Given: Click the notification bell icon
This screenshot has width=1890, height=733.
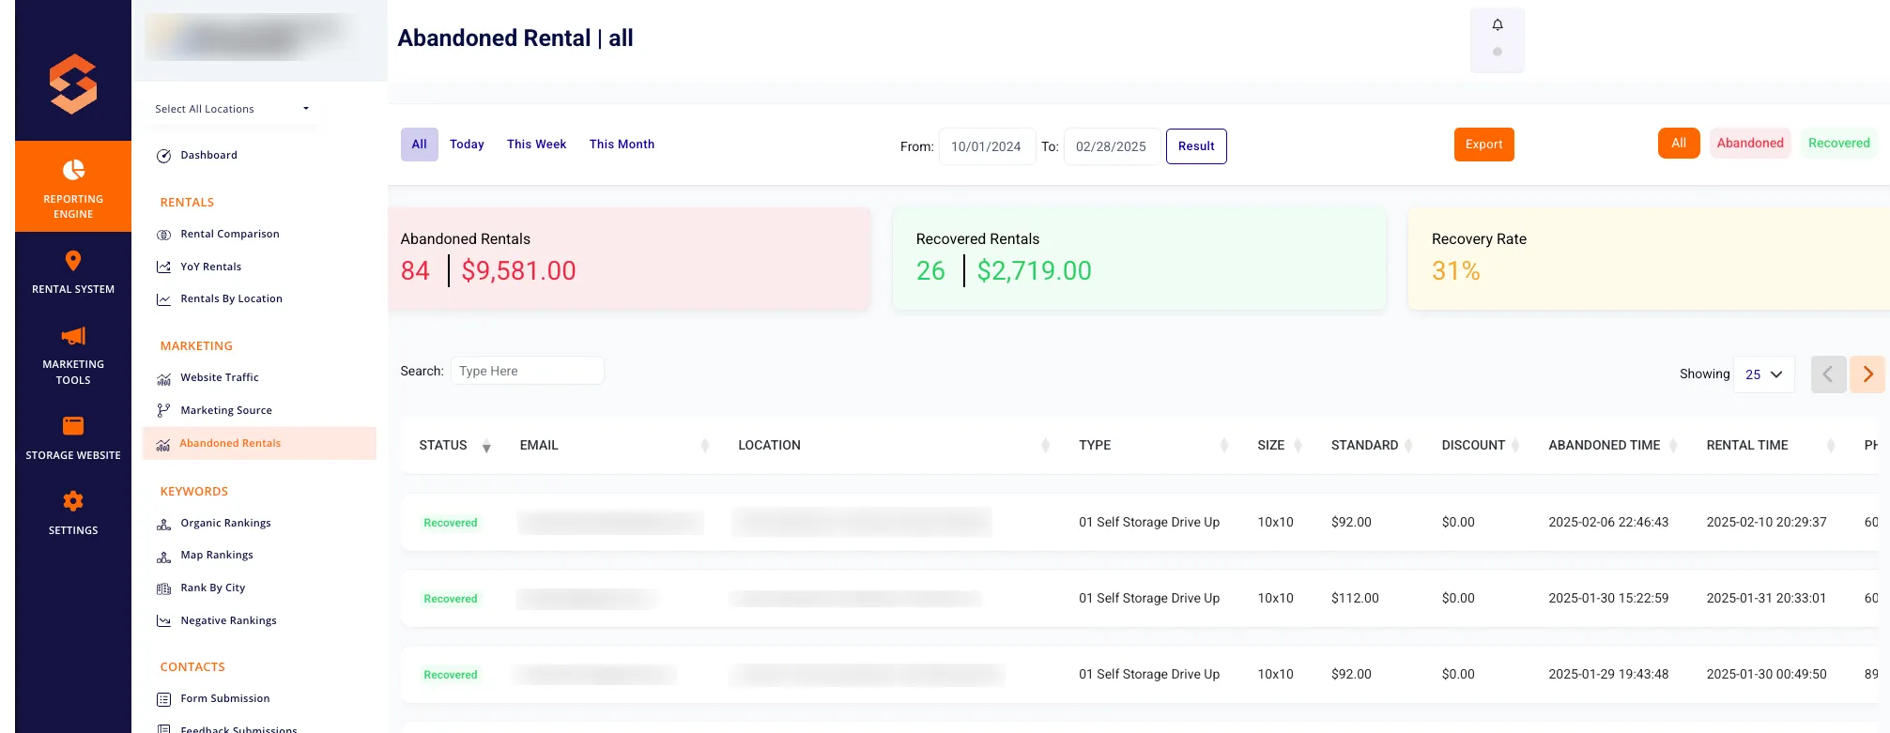Looking at the screenshot, I should (1498, 25).
